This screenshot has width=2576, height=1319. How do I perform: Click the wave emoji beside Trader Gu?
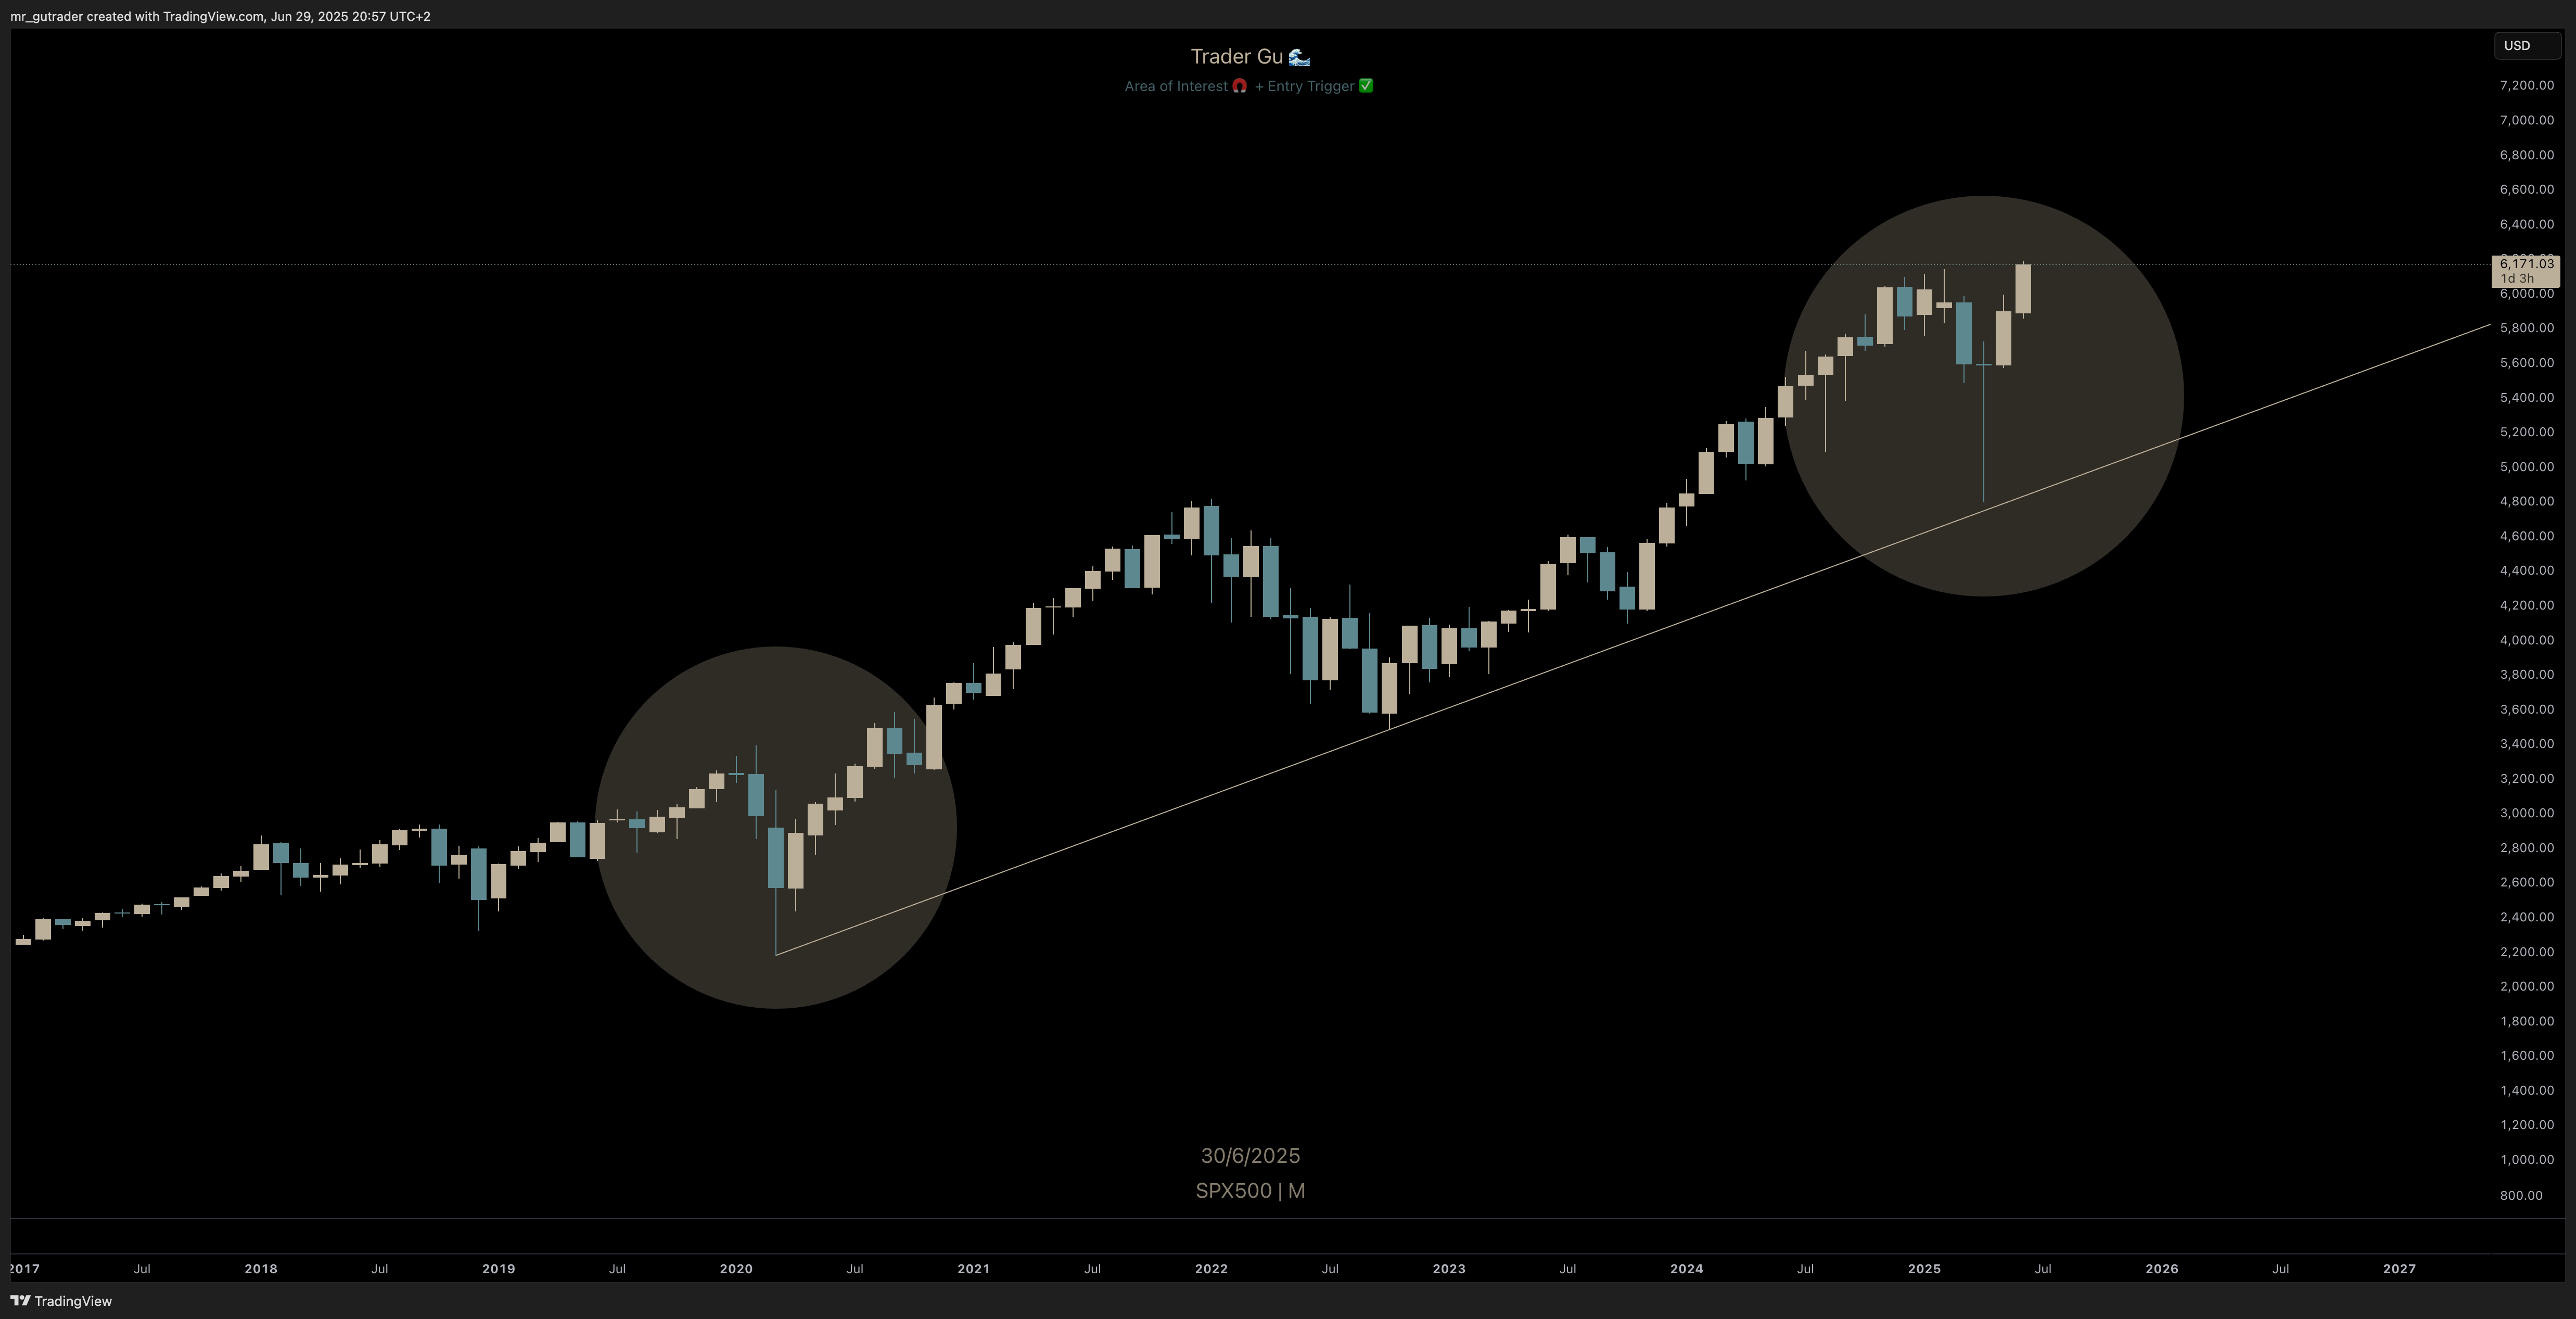pos(1299,57)
